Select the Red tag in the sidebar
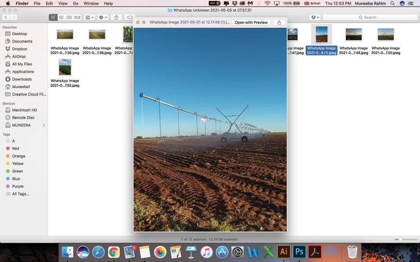This screenshot has width=420, height=262. [15, 148]
